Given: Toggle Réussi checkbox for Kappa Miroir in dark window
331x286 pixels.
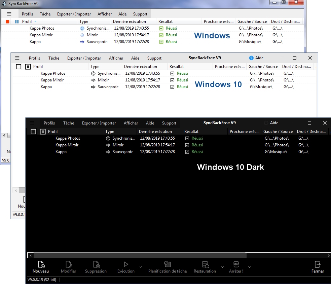Looking at the screenshot, I should (x=187, y=145).
